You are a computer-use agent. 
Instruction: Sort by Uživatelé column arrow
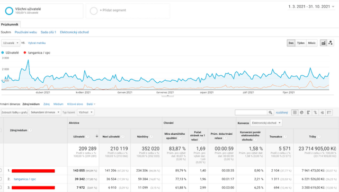(x=96, y=136)
